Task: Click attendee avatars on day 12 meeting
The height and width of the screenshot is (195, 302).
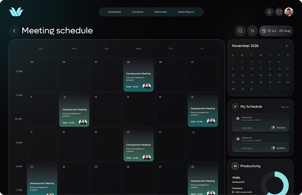Action: 83,122
